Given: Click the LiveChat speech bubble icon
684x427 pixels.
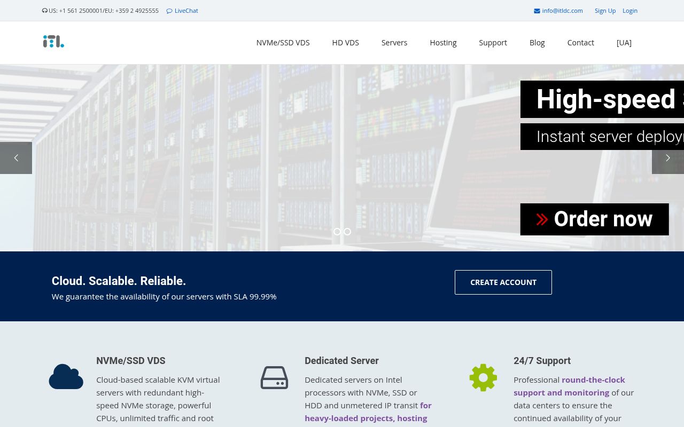Looking at the screenshot, I should pos(169,11).
